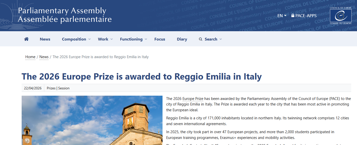
Task: Open the Europe Prize link in article
Action: (193, 99)
